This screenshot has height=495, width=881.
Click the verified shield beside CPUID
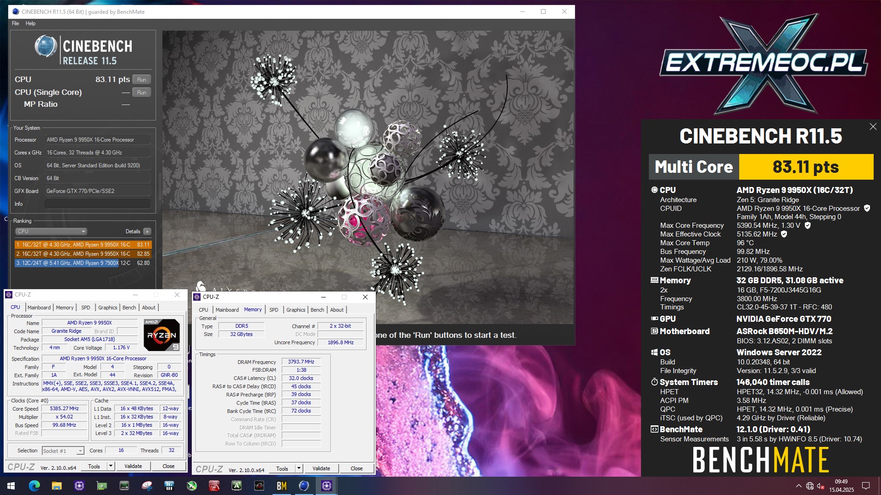coord(867,208)
